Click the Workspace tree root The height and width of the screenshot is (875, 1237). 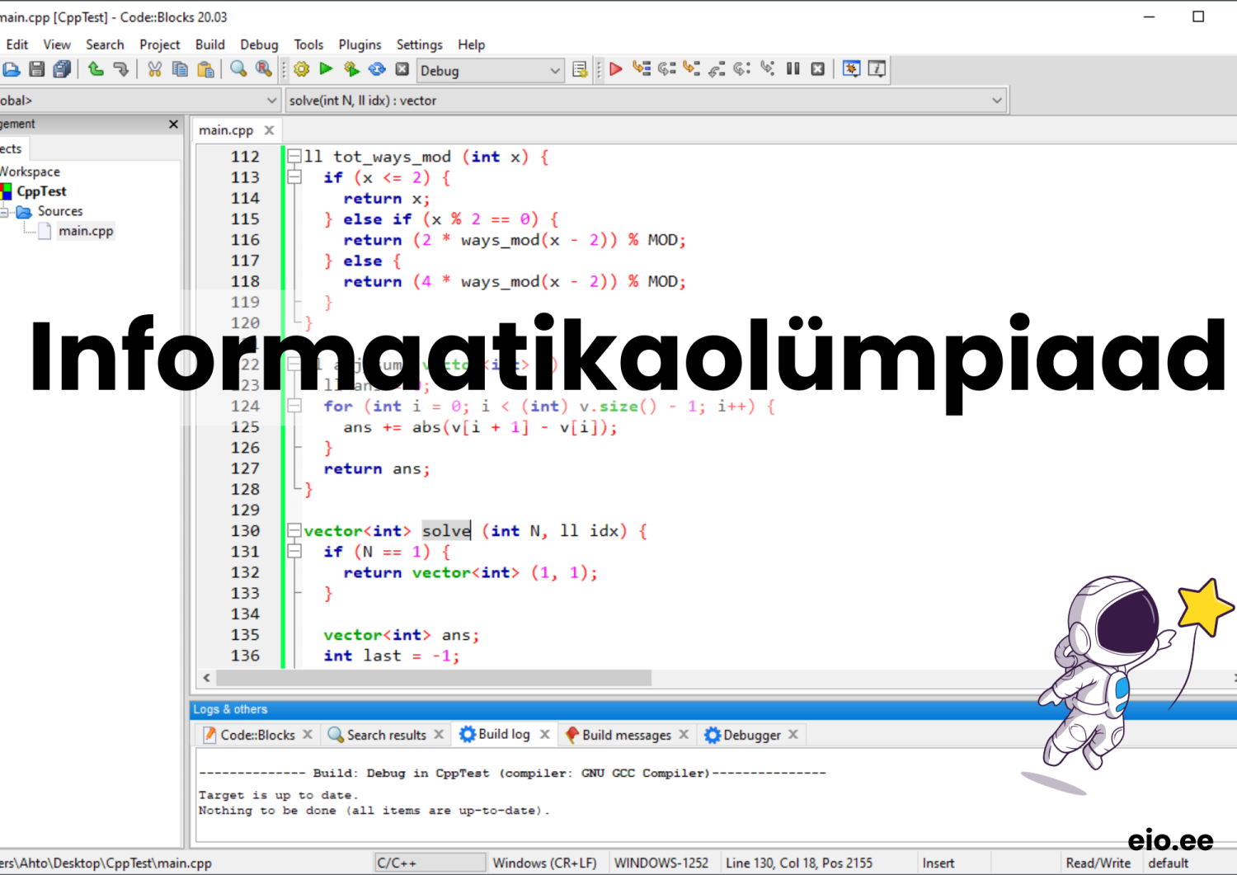pyautogui.click(x=31, y=172)
